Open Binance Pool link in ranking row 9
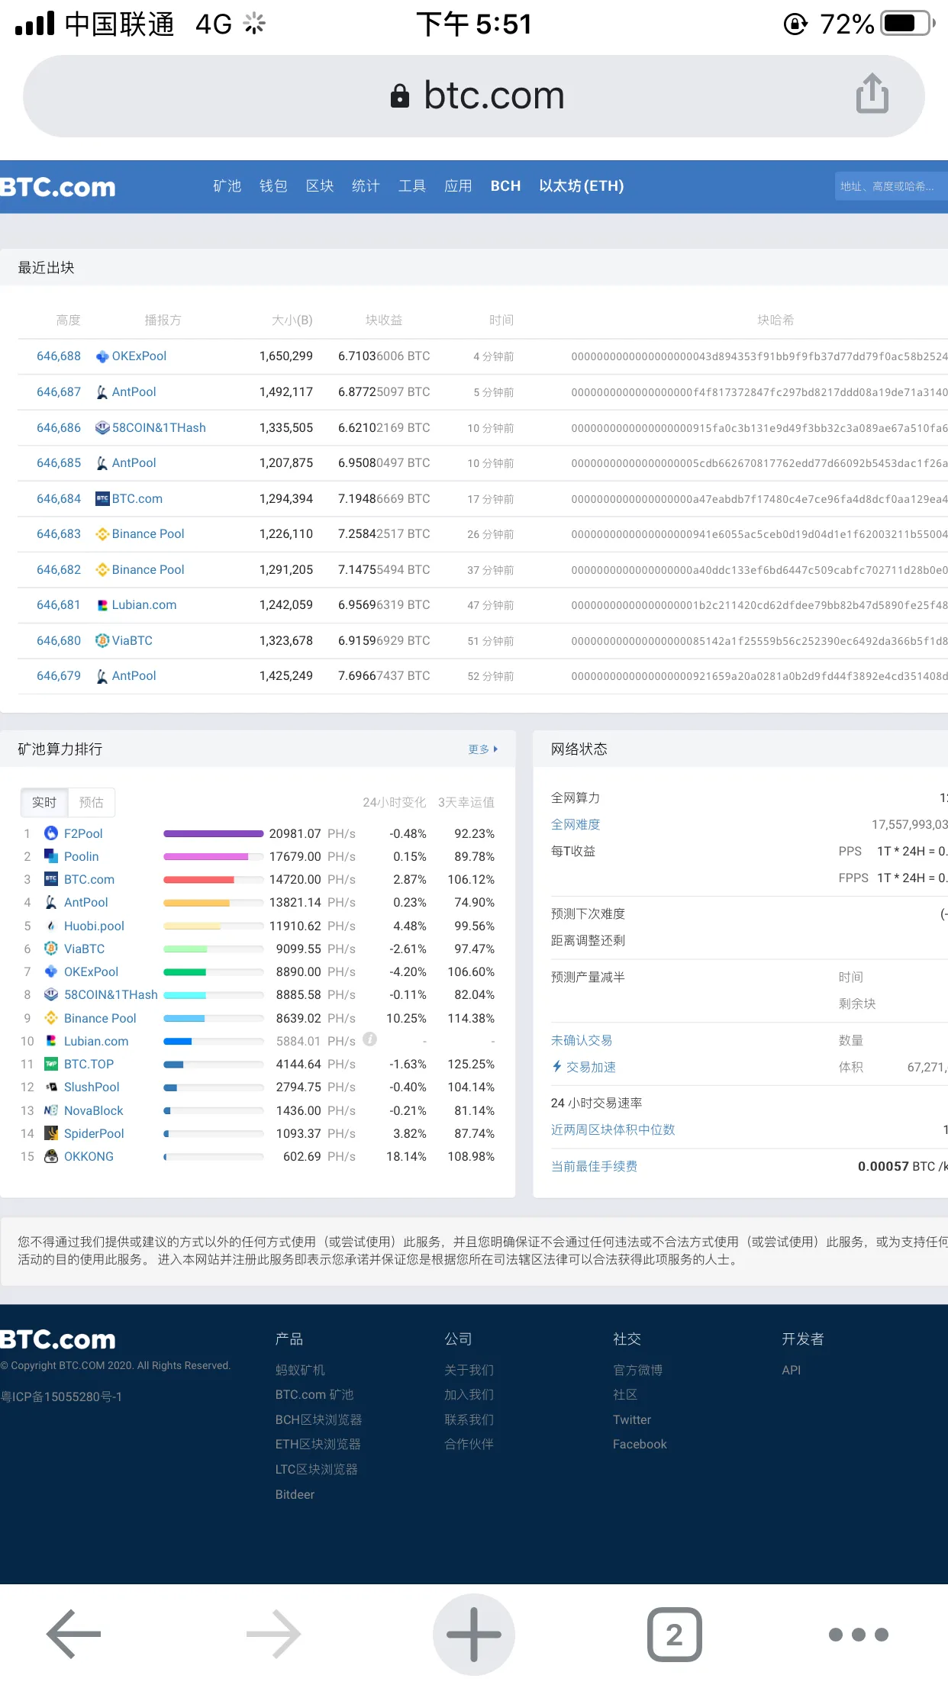 pos(100,1018)
